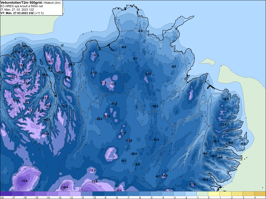Click the legend swatch between -18 and -17

pos(6,194)
